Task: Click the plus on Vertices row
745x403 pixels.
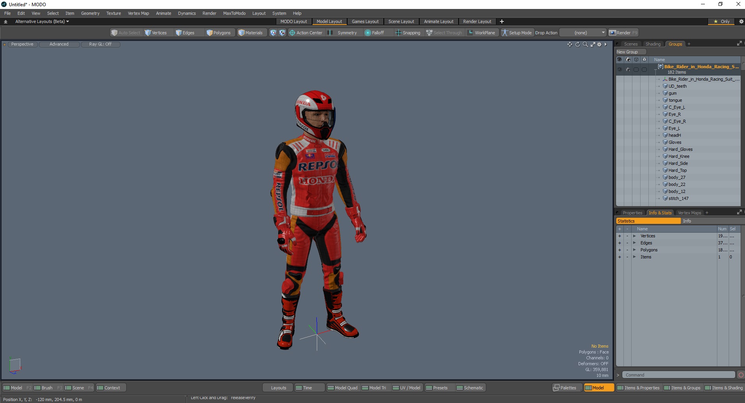Action: [620, 236]
